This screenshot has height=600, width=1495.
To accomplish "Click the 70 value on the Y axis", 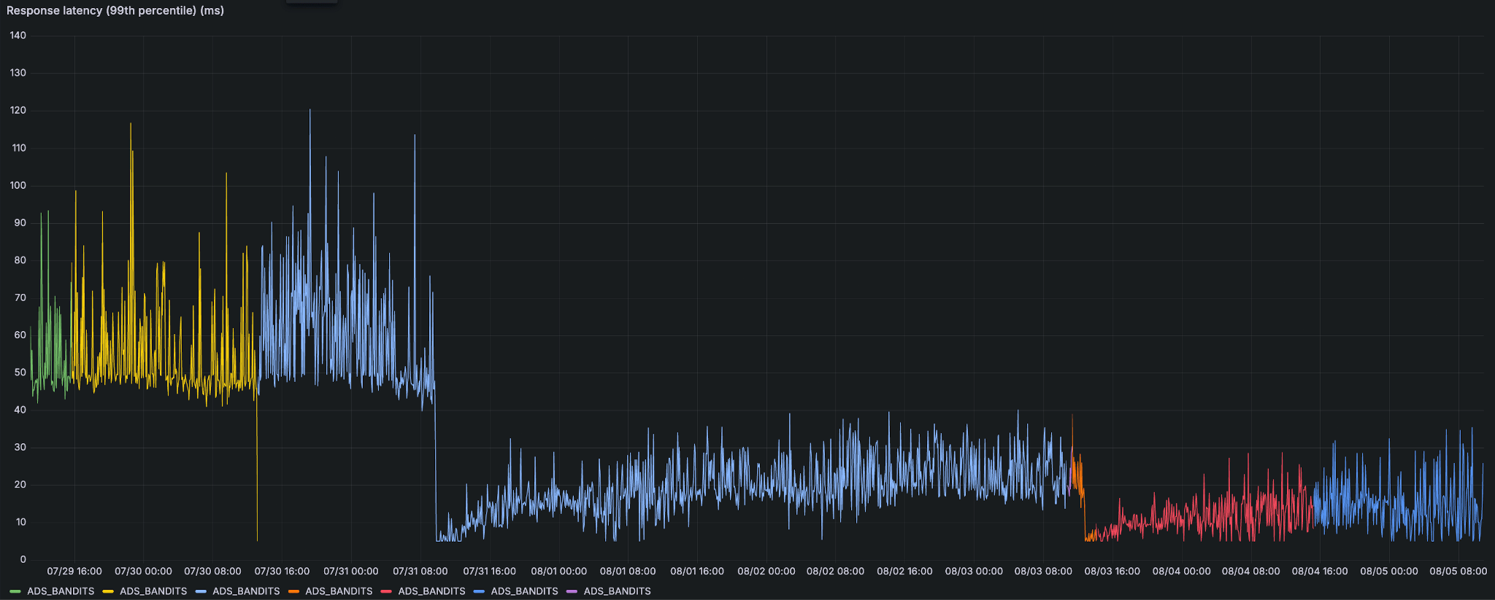I will coord(20,297).
